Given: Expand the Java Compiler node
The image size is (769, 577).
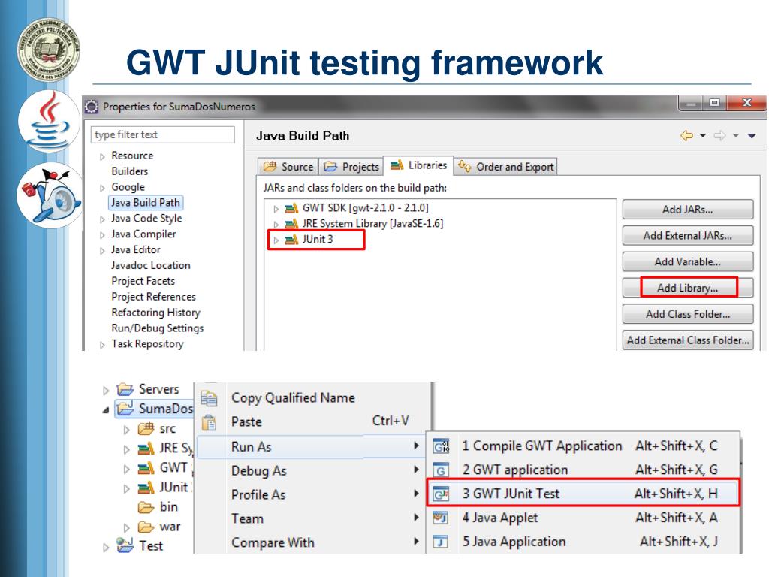Looking at the screenshot, I should click(x=102, y=235).
